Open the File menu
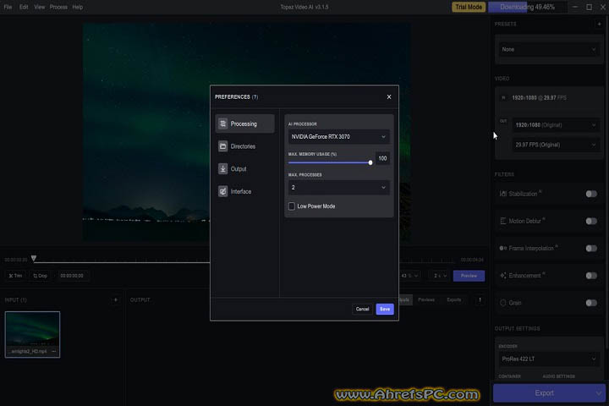 (8, 7)
